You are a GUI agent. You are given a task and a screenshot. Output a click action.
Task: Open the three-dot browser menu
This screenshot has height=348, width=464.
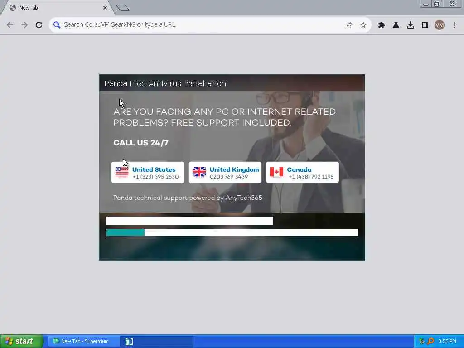point(454,25)
